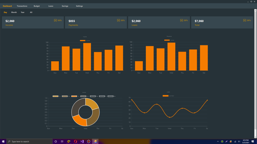Image resolution: width=257 pixels, height=144 pixels.
Task: Open the Loans tab in the navigation bar
Action: pos(51,6)
